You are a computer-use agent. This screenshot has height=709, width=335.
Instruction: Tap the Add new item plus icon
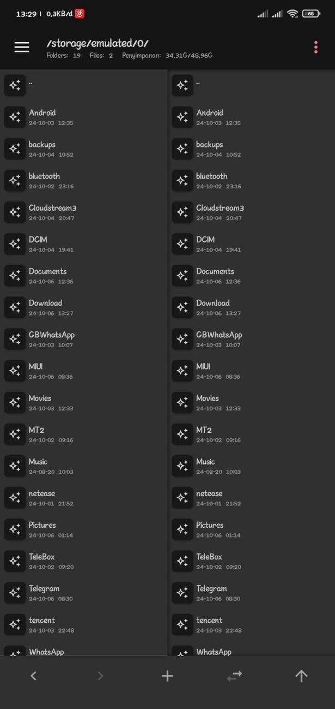click(167, 676)
